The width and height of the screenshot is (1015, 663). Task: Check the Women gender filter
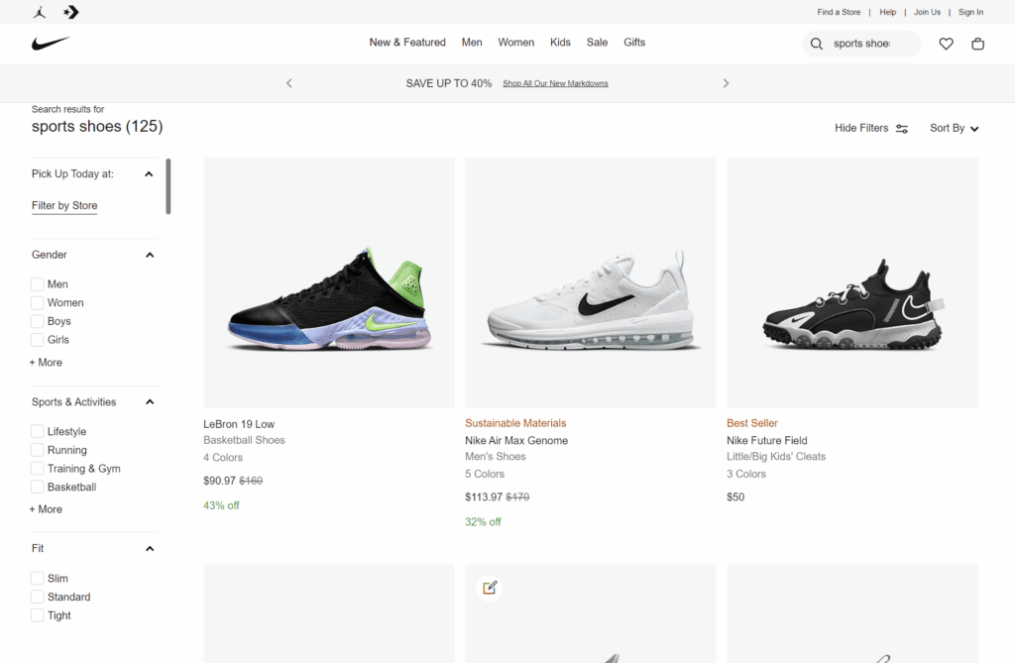pyautogui.click(x=36, y=302)
